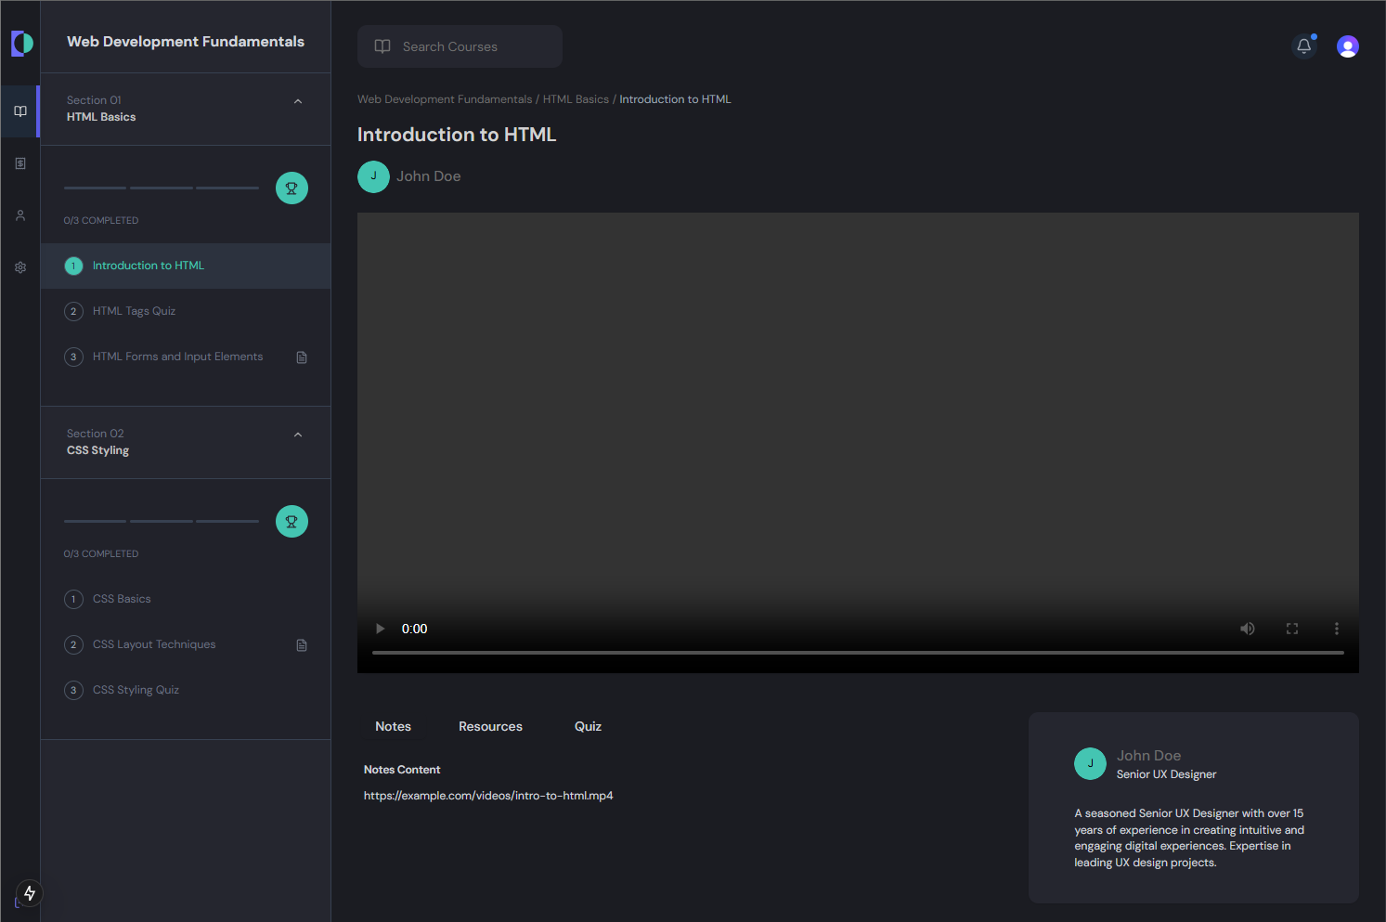Click Web Development Fundamentals course title
This screenshot has width=1386, height=922.
pyautogui.click(x=186, y=42)
